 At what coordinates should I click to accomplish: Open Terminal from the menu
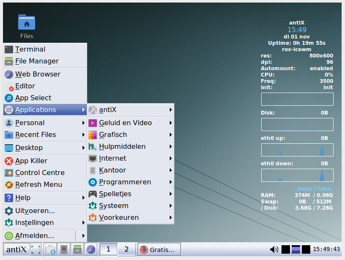point(30,49)
